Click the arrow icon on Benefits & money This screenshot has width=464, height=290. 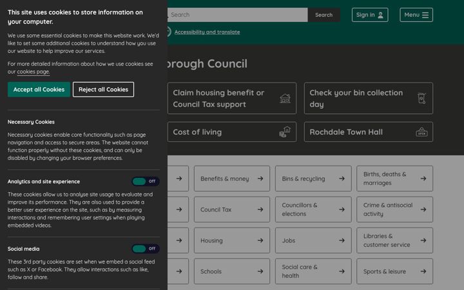[x=260, y=179]
